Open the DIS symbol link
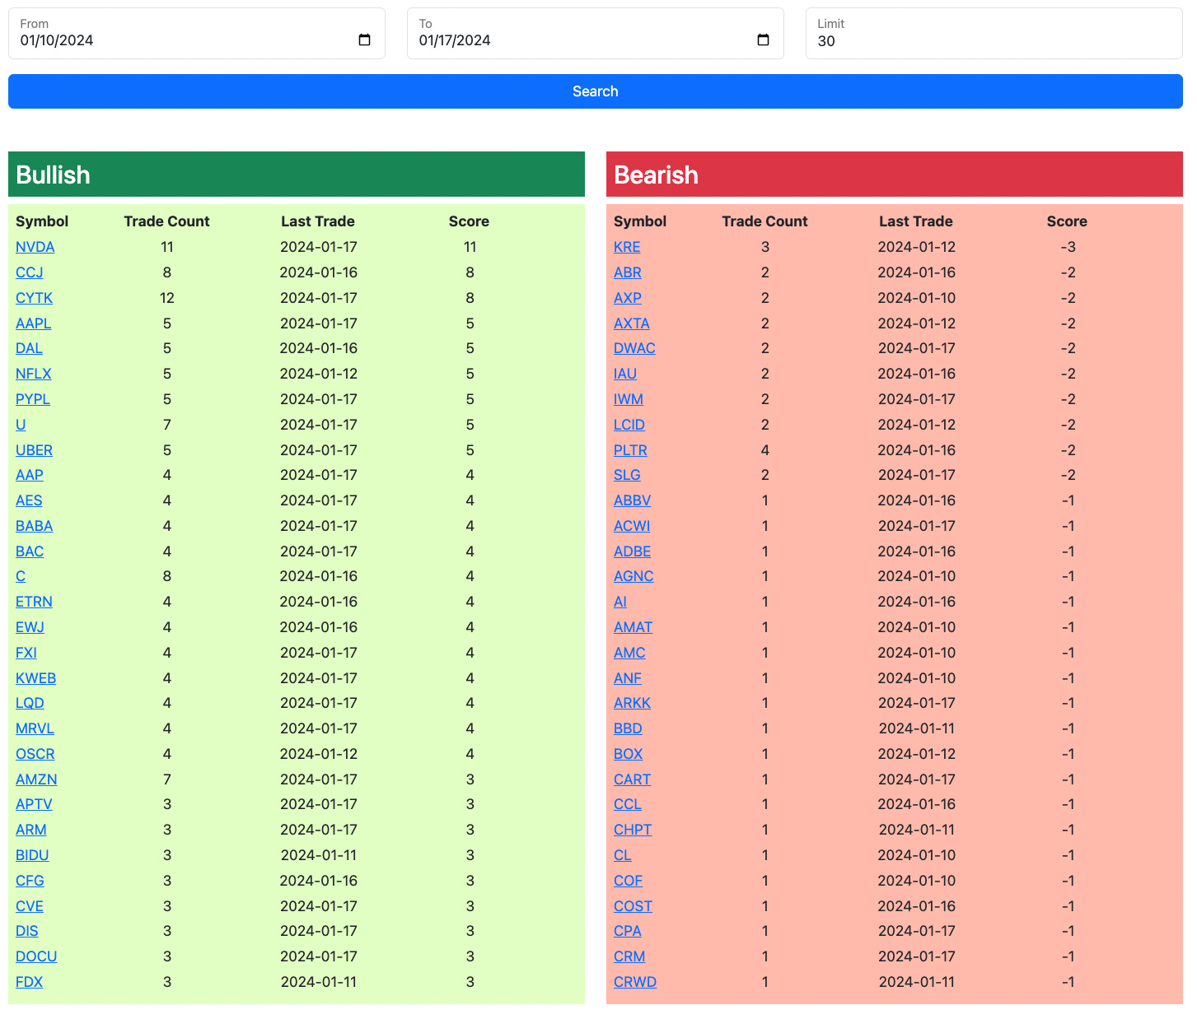The width and height of the screenshot is (1197, 1019). tap(27, 931)
